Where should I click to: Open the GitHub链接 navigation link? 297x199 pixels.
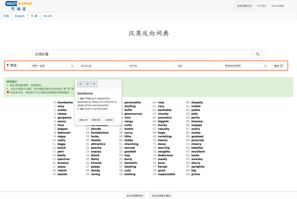tap(277, 6)
